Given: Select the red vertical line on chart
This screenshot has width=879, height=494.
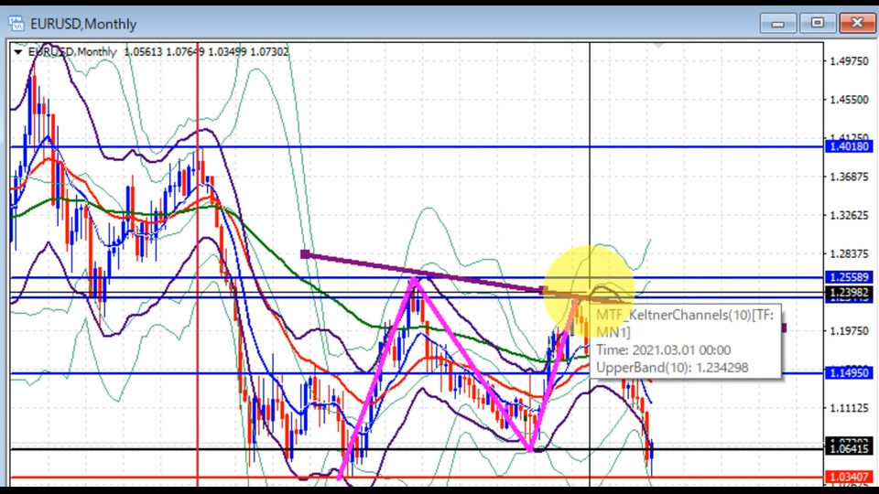Looking at the screenshot, I should coord(198,263).
